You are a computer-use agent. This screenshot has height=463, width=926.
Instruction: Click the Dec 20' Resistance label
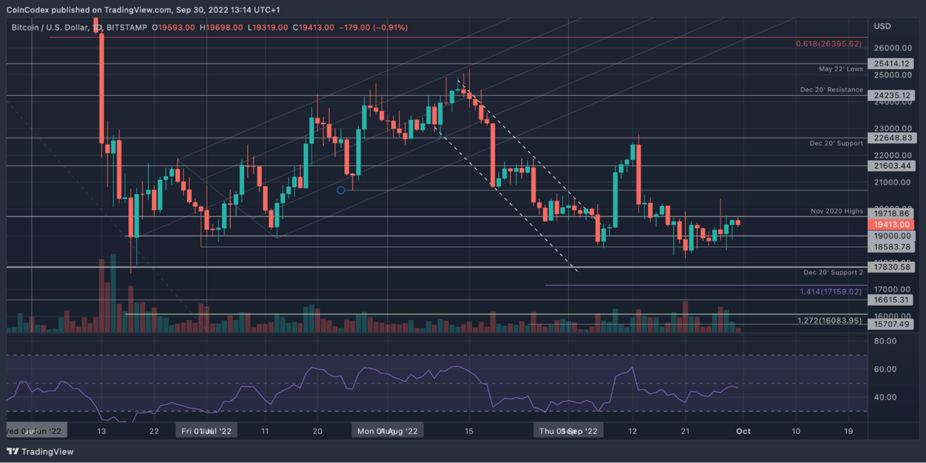[x=832, y=89]
